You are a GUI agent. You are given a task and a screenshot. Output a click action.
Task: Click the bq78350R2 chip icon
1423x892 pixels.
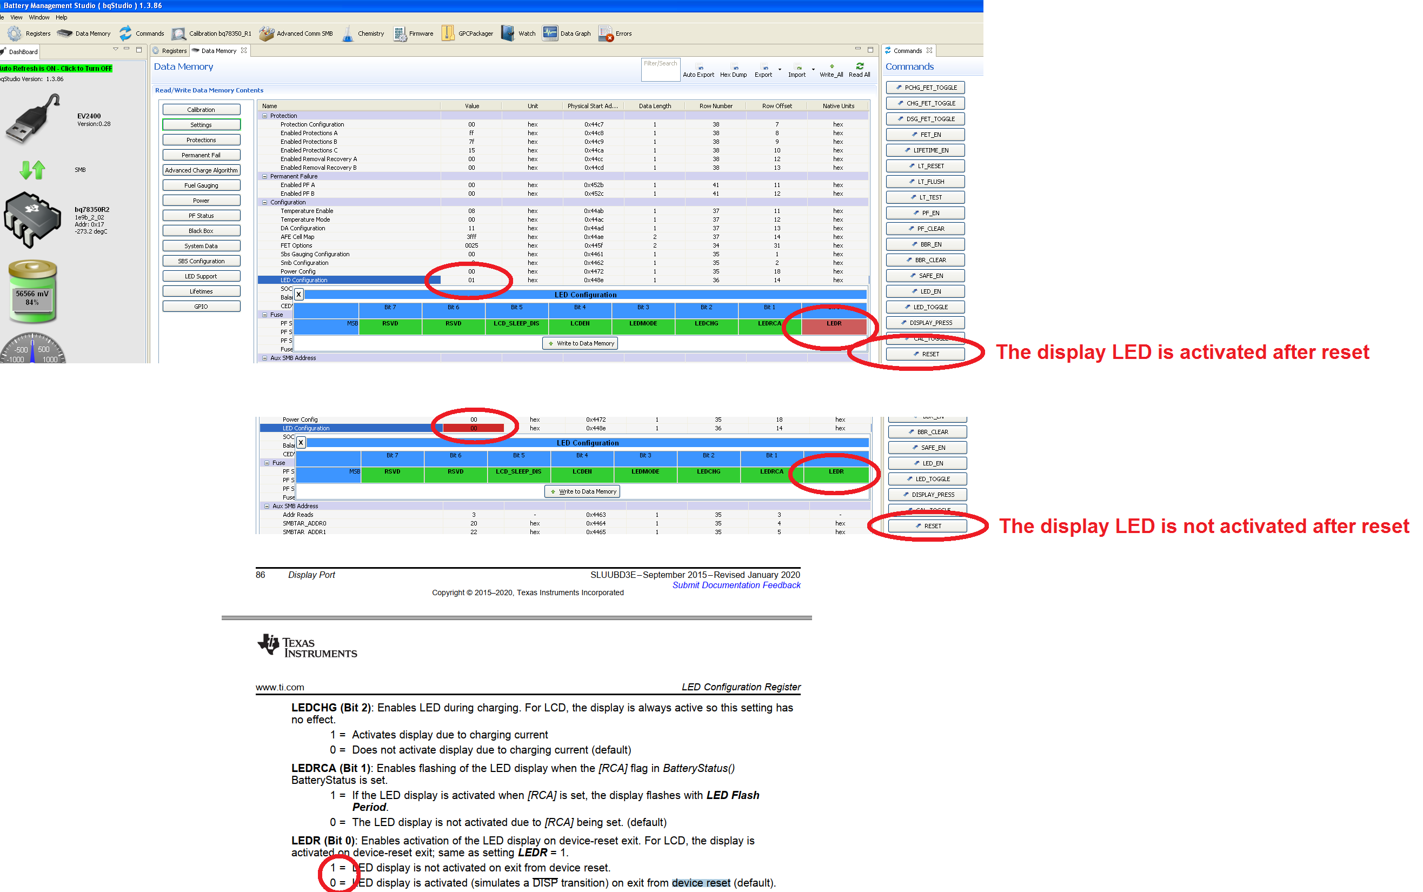coord(32,219)
